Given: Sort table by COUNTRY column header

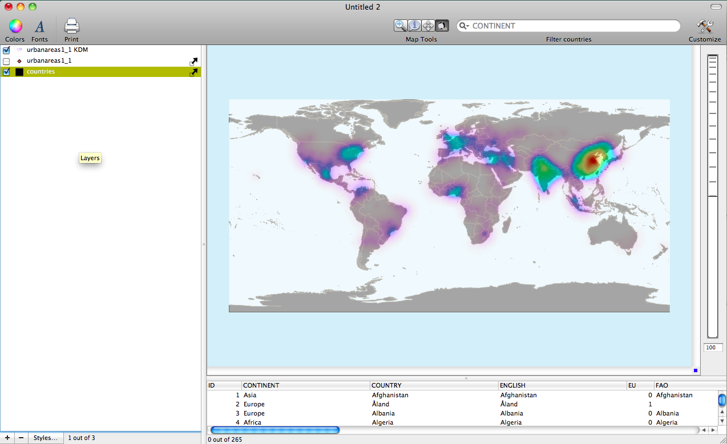Looking at the screenshot, I should pyautogui.click(x=434, y=385).
